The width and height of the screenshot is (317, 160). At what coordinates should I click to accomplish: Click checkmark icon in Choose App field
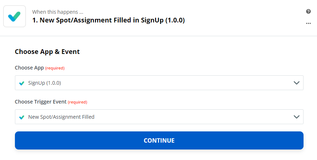[x=22, y=83]
